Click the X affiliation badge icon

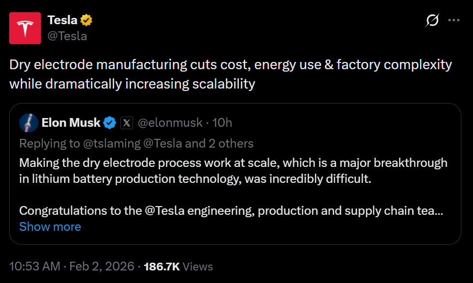126,123
